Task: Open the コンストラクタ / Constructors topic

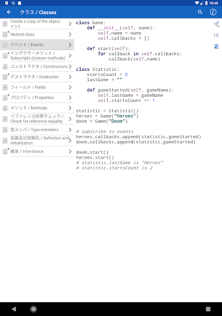Action: tap(37, 67)
